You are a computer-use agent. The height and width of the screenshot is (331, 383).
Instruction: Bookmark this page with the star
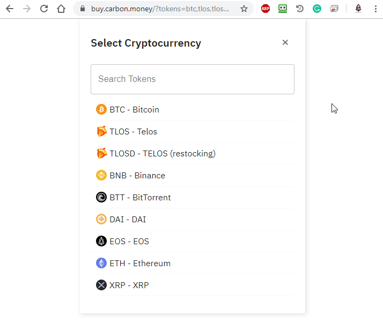point(244,9)
